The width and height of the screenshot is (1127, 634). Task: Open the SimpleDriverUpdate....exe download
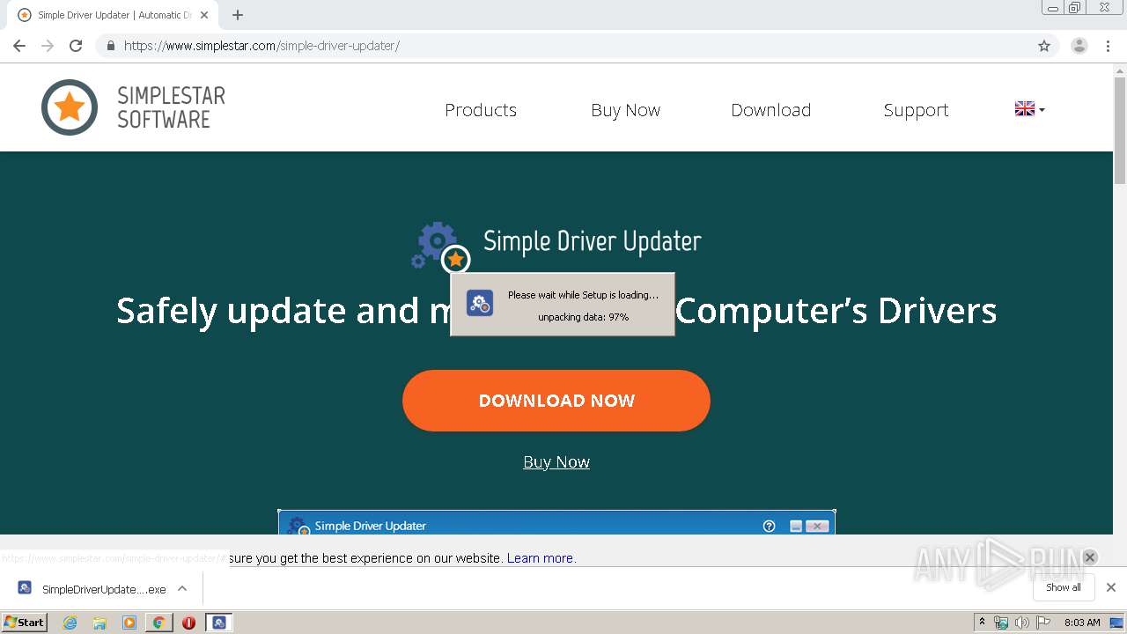[x=104, y=589]
